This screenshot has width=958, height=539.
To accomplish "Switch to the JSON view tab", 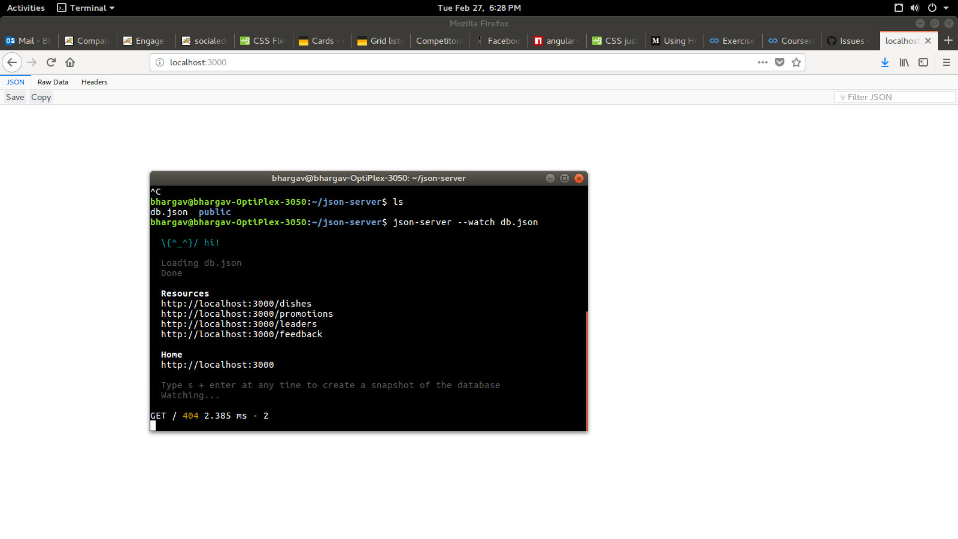I will [15, 82].
